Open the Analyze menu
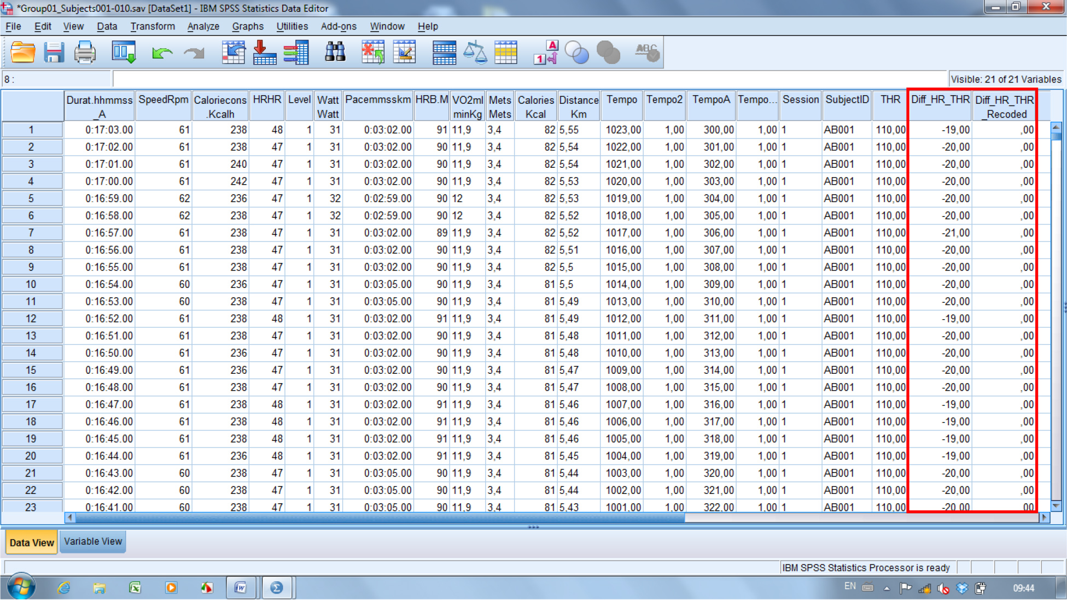This screenshot has width=1067, height=600. (x=203, y=26)
